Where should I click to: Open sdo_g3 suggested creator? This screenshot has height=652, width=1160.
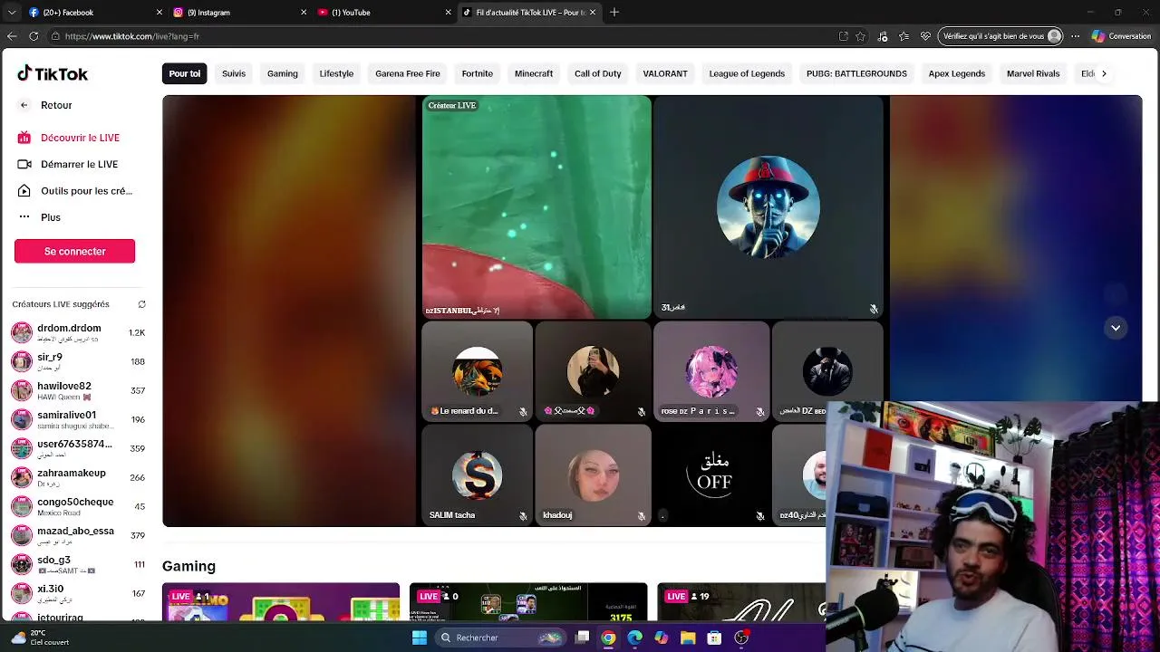[x=78, y=564]
